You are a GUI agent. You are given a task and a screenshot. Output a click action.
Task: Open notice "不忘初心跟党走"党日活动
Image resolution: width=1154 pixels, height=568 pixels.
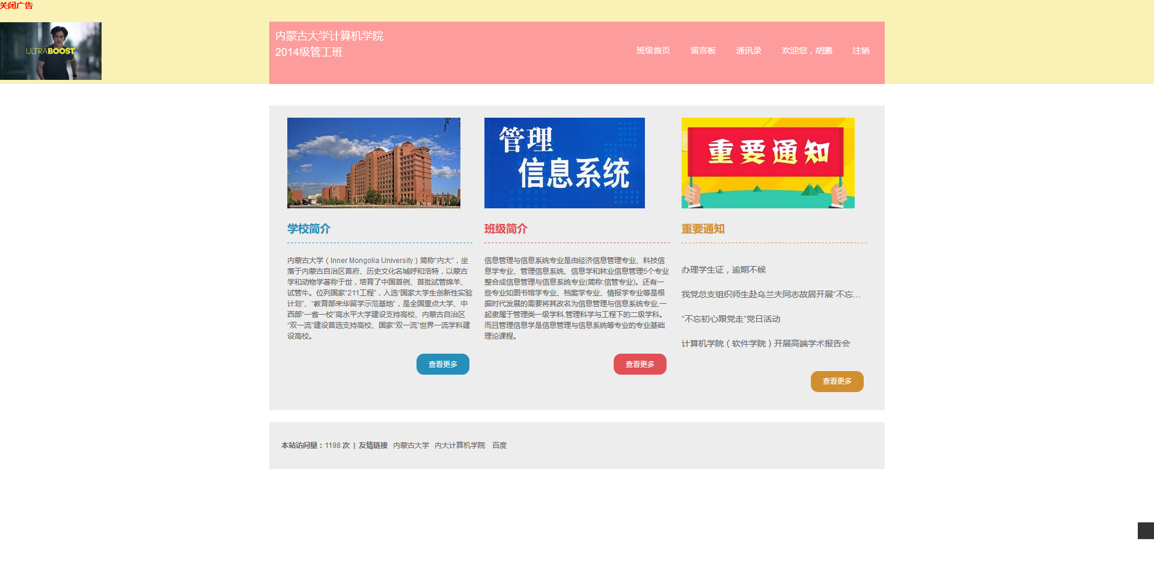pos(731,319)
